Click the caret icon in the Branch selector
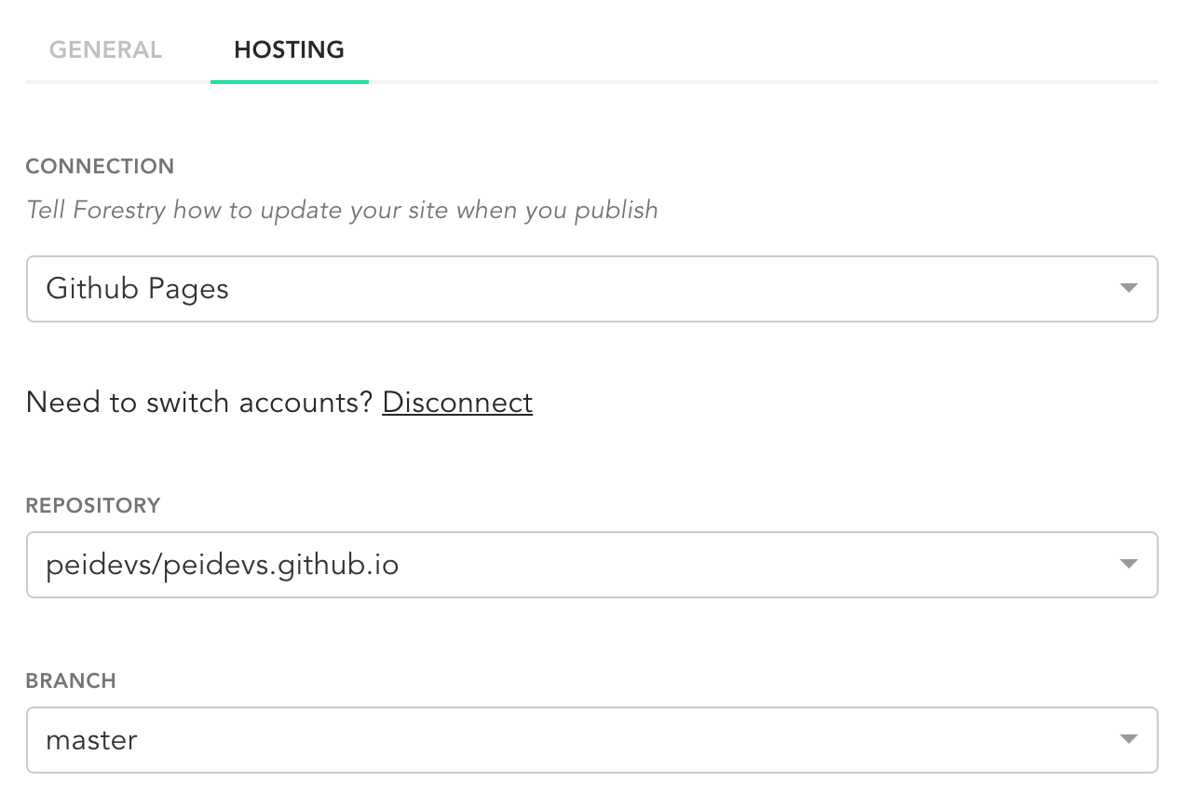 click(1128, 739)
